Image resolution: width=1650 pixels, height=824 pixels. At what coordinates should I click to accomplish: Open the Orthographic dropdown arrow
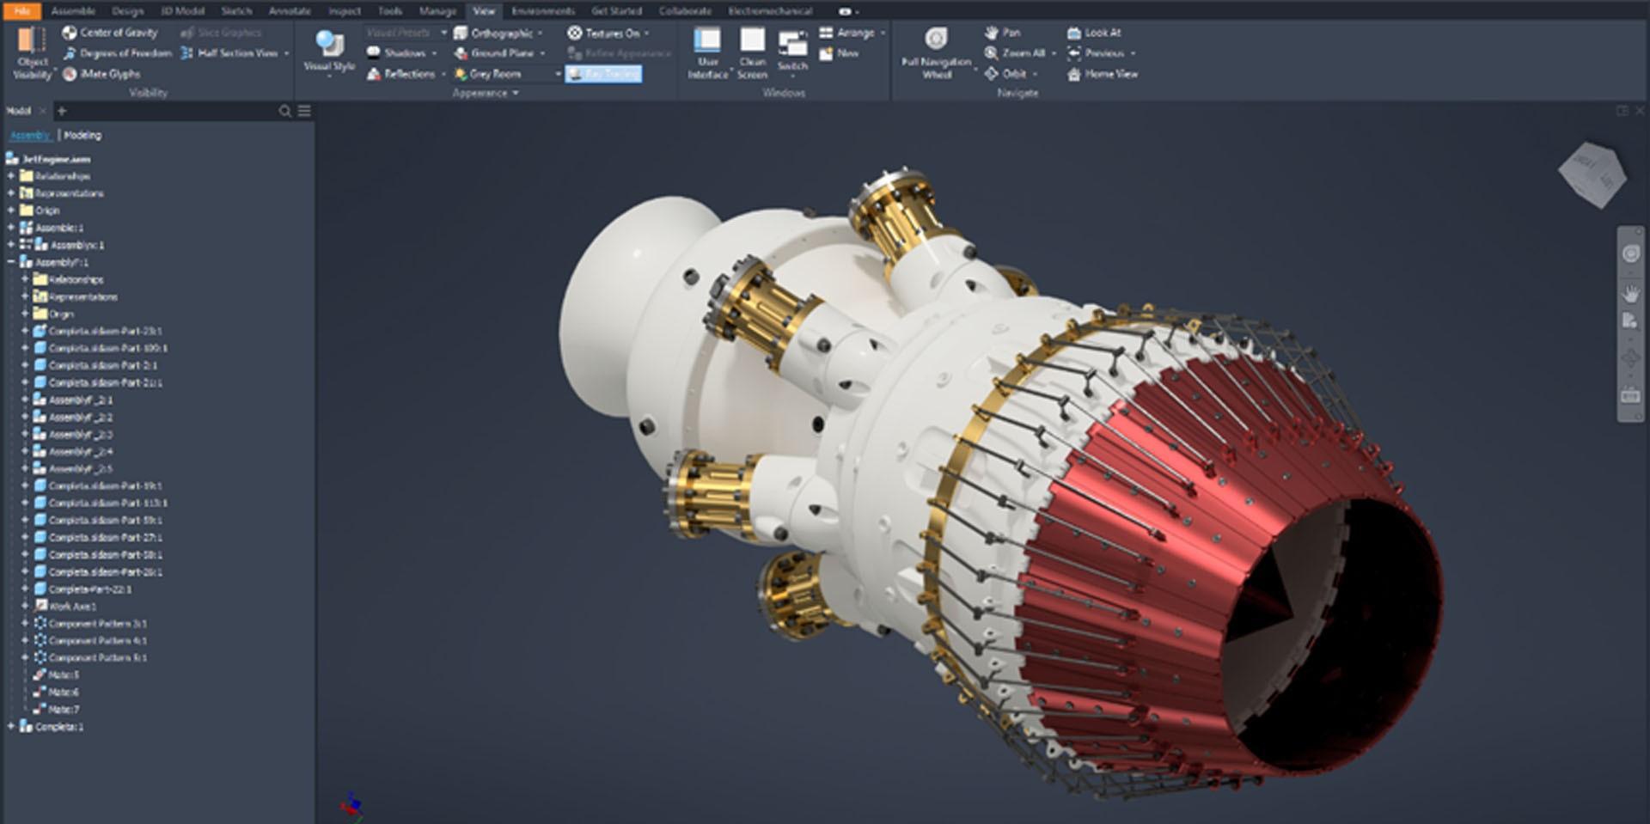[541, 33]
